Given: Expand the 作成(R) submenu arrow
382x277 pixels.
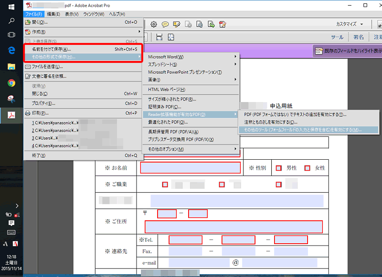Looking at the screenshot, I should pos(139,31).
